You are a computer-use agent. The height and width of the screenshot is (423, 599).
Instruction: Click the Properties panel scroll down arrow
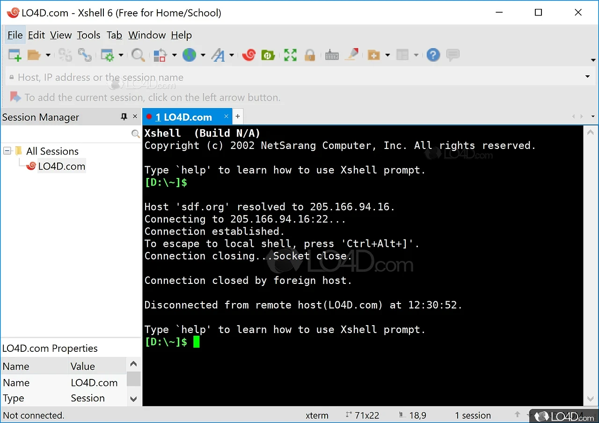(133, 399)
